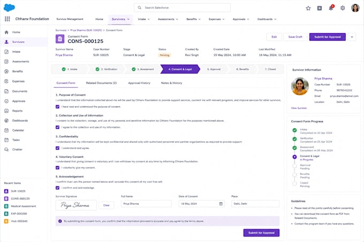Open Priya Sharma survivor name link

(x=64, y=55)
